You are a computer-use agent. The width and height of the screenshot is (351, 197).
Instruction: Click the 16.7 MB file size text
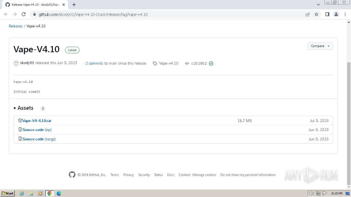click(x=245, y=121)
